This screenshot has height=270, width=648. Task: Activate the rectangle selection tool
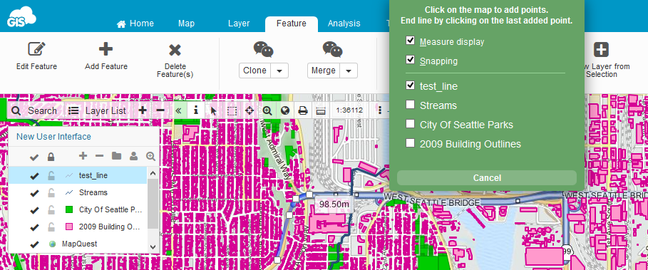[232, 110]
